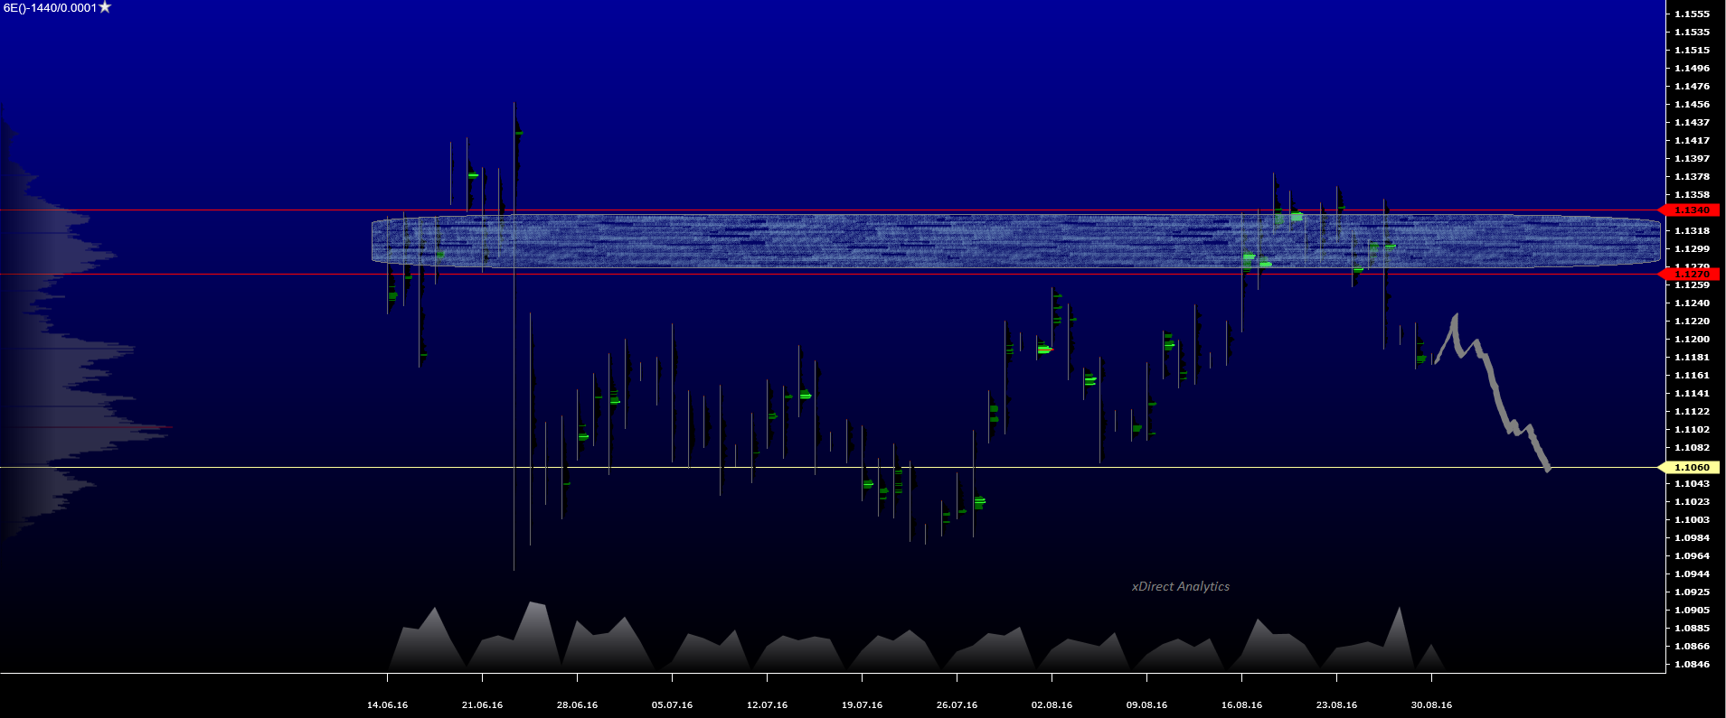Click the xDirect Analytics watermark text
This screenshot has height=718, width=1726.
(x=1180, y=587)
